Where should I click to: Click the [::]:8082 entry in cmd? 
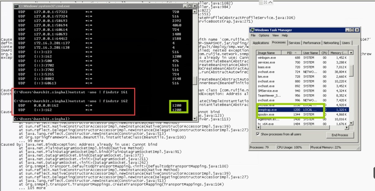[44, 79]
